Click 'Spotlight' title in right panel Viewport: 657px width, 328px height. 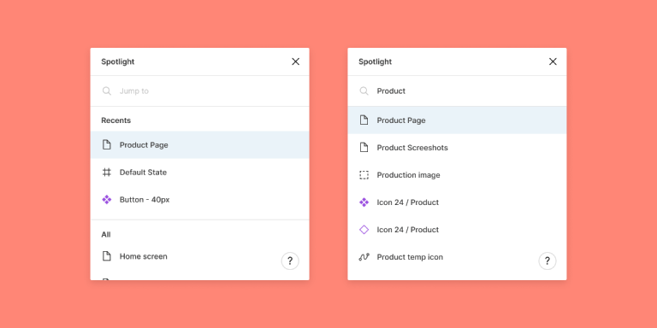(375, 61)
